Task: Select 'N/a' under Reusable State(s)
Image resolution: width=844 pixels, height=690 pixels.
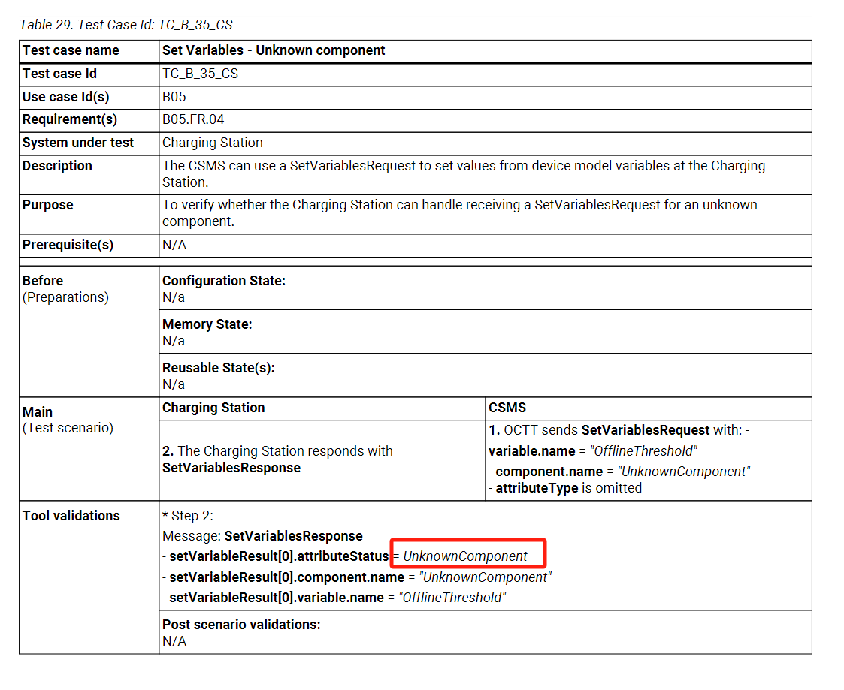Action: (174, 384)
